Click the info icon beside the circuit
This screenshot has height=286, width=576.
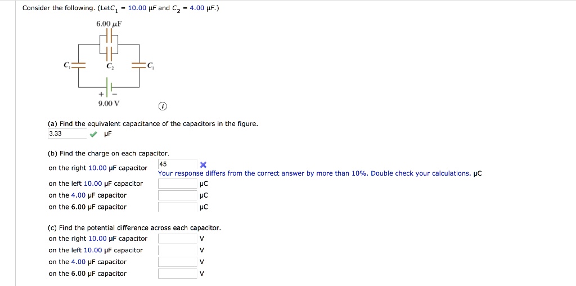[x=162, y=107]
